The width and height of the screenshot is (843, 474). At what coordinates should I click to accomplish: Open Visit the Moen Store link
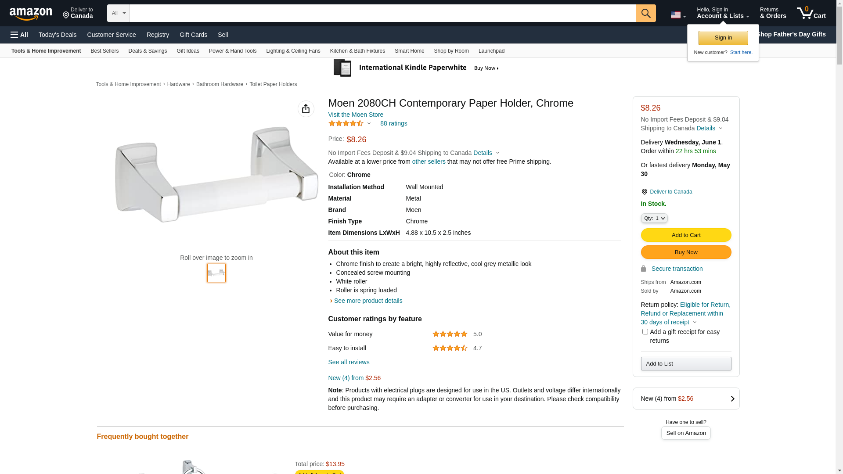[x=356, y=115]
